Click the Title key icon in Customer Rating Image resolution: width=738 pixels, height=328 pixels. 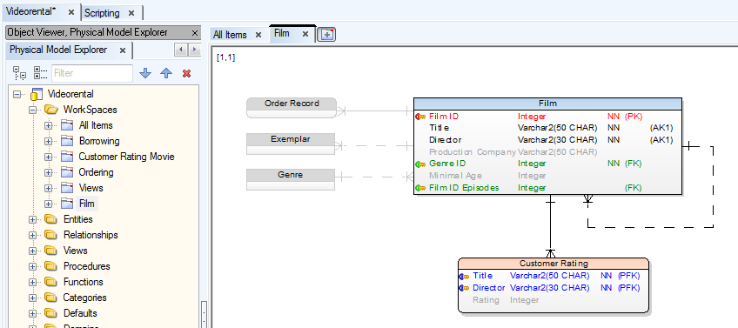point(464,277)
